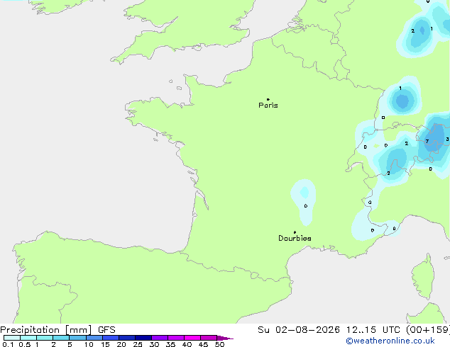Screen dimensions: 450x347
Task: Click the Dourbies location label
Action: [x=295, y=238]
